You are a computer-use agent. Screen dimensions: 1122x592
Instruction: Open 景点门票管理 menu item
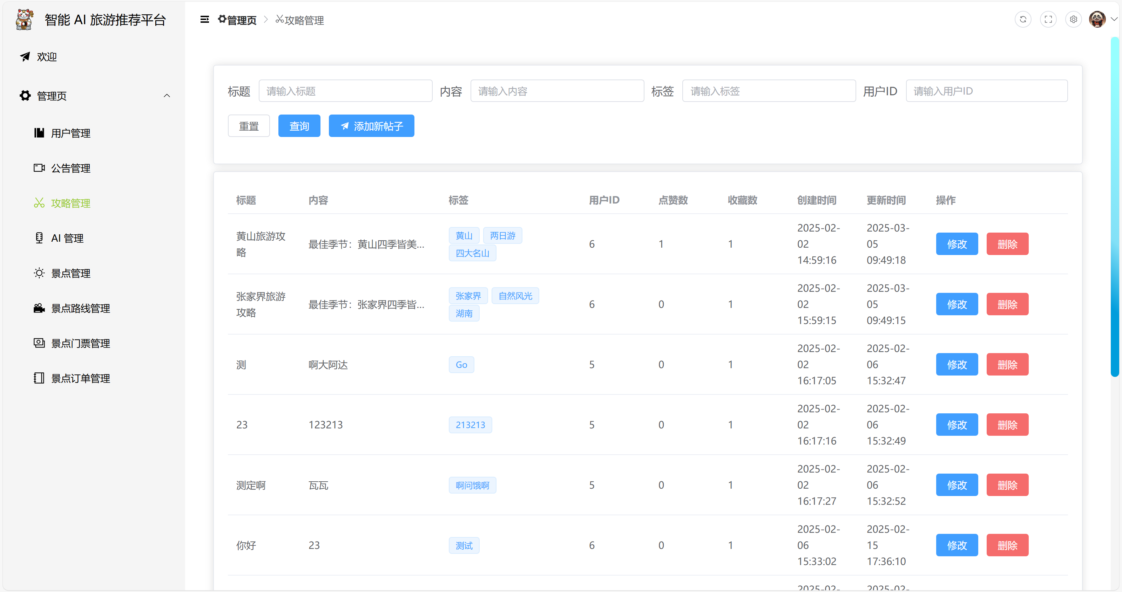80,343
